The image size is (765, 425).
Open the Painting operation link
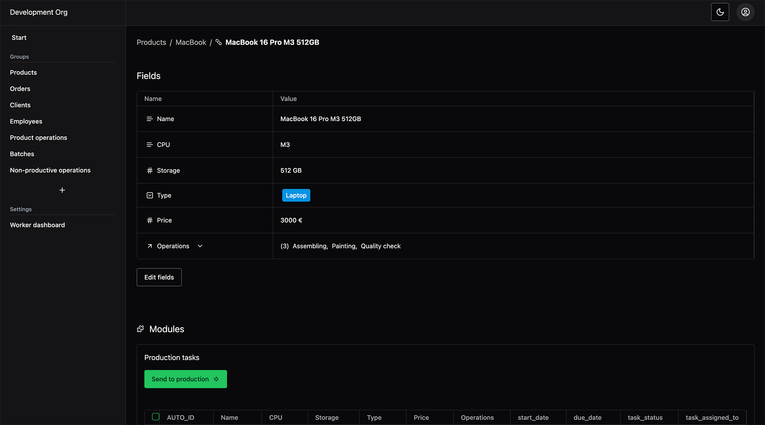click(x=343, y=246)
